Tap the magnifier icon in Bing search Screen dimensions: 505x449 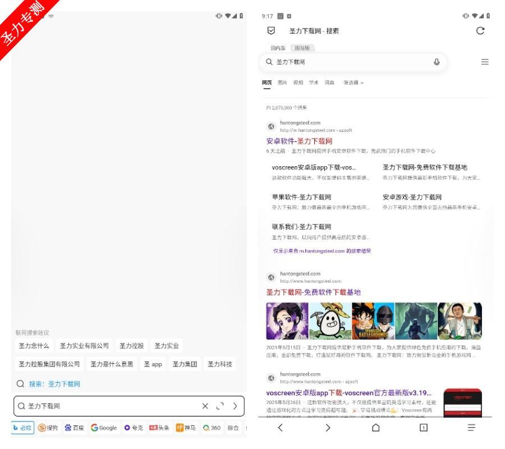click(x=269, y=62)
